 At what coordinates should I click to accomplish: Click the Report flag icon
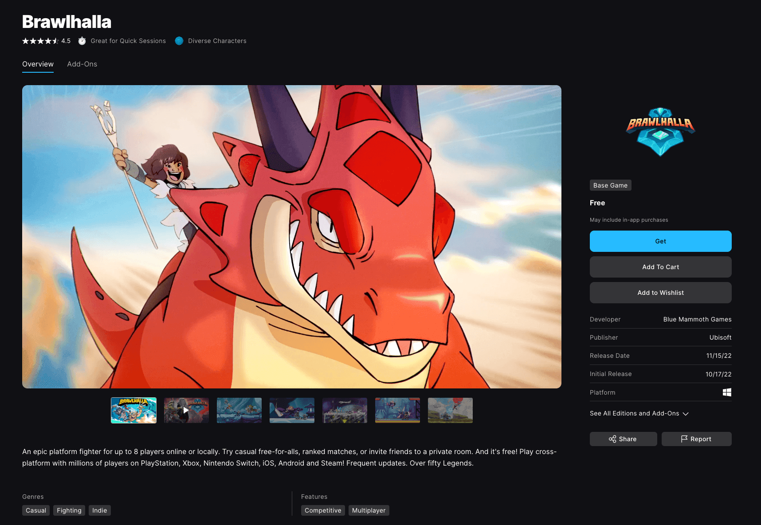(x=683, y=439)
